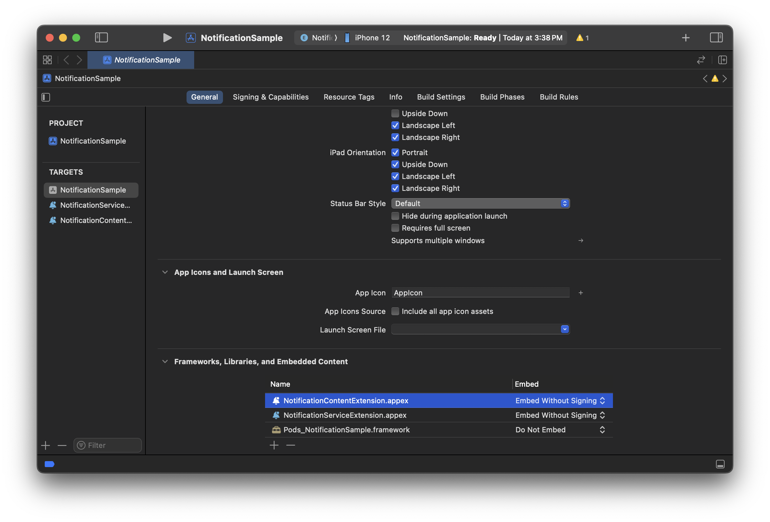The width and height of the screenshot is (770, 522).
Task: Toggle the inspectors panel icon
Action: coord(716,38)
